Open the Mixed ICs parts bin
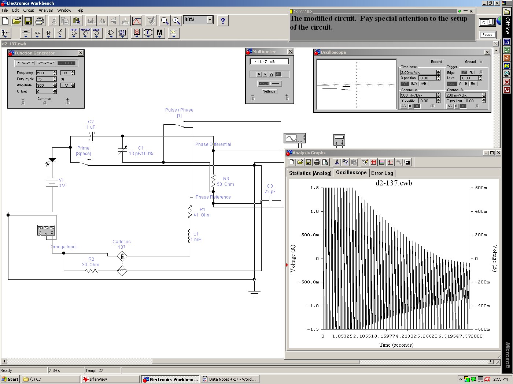 (x=85, y=33)
